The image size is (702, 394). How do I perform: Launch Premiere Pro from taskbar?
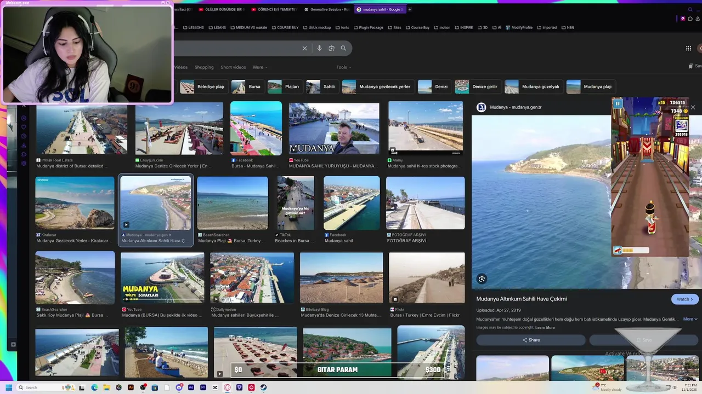pos(203,387)
